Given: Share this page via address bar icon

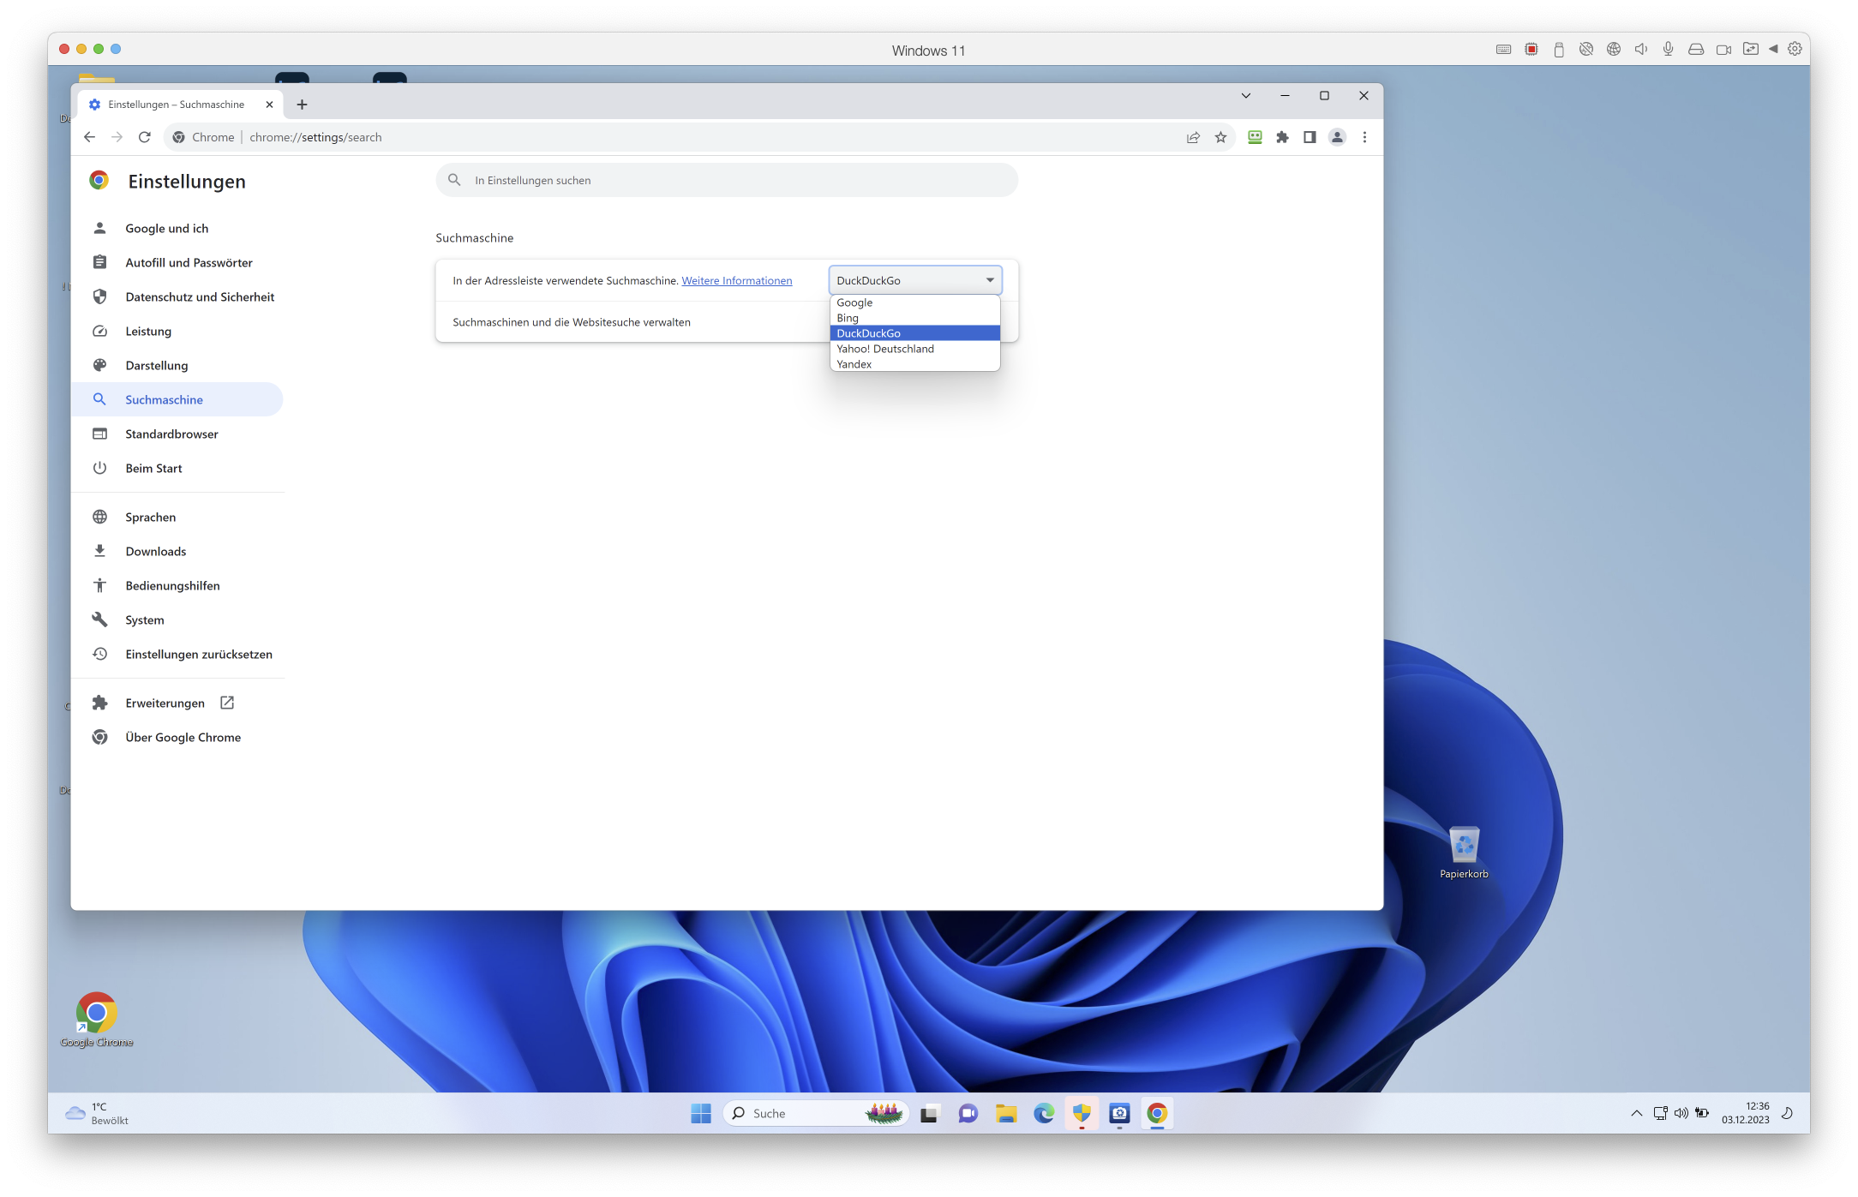Looking at the screenshot, I should pos(1193,137).
